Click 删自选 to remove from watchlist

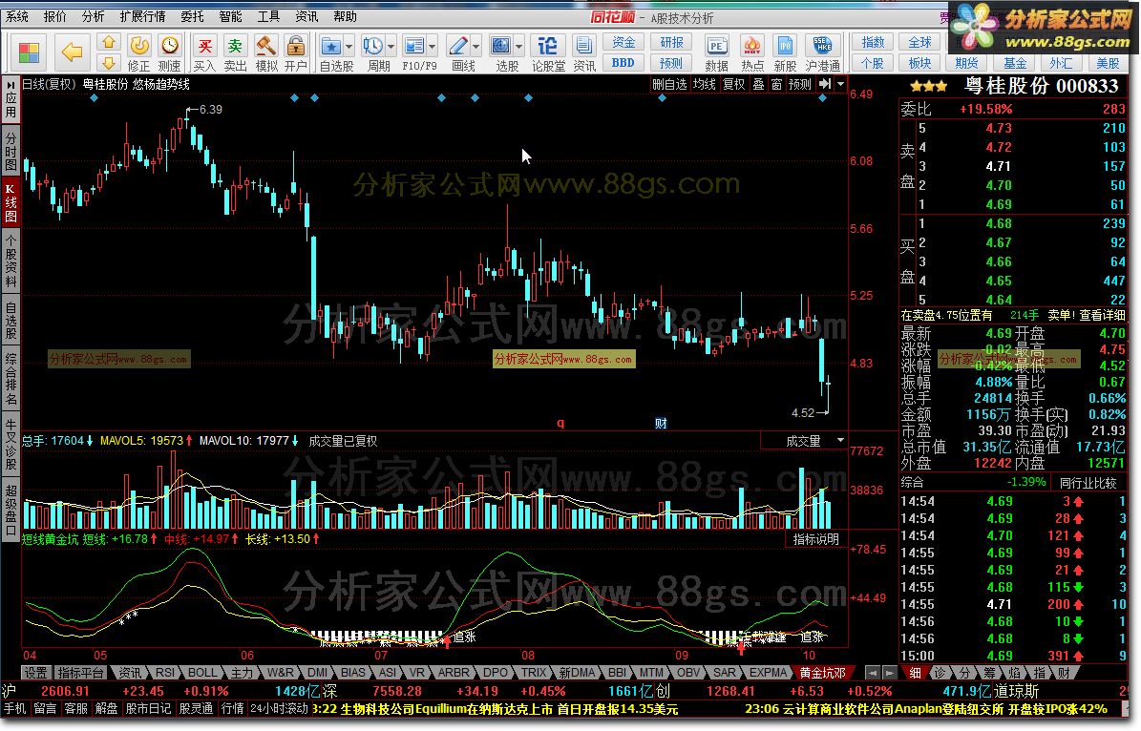coord(669,84)
